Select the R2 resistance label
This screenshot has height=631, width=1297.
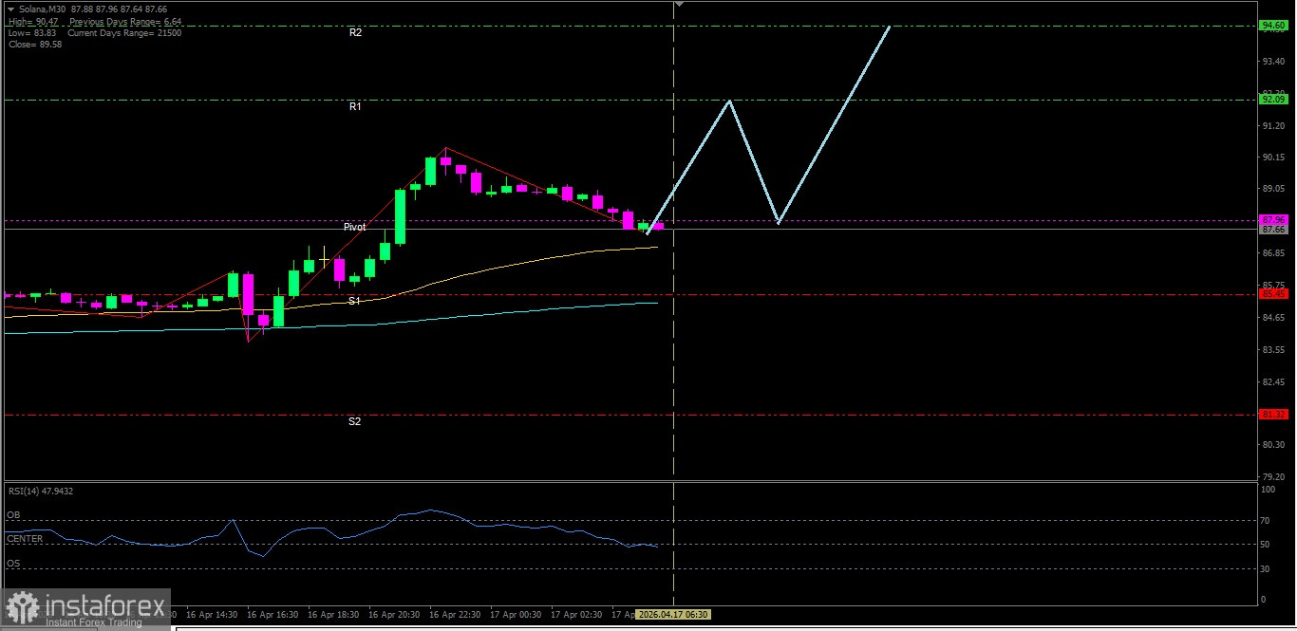click(x=355, y=32)
